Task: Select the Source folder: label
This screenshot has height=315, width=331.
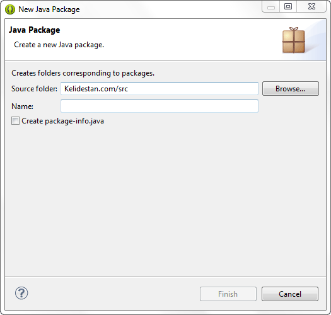Action: [34, 89]
